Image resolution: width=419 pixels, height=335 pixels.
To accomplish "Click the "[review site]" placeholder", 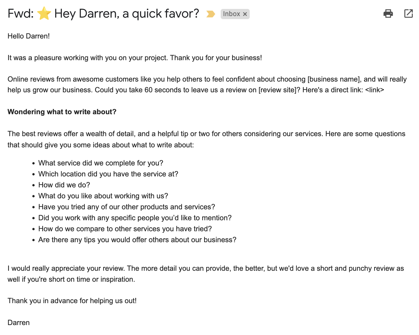I will click(x=279, y=90).
